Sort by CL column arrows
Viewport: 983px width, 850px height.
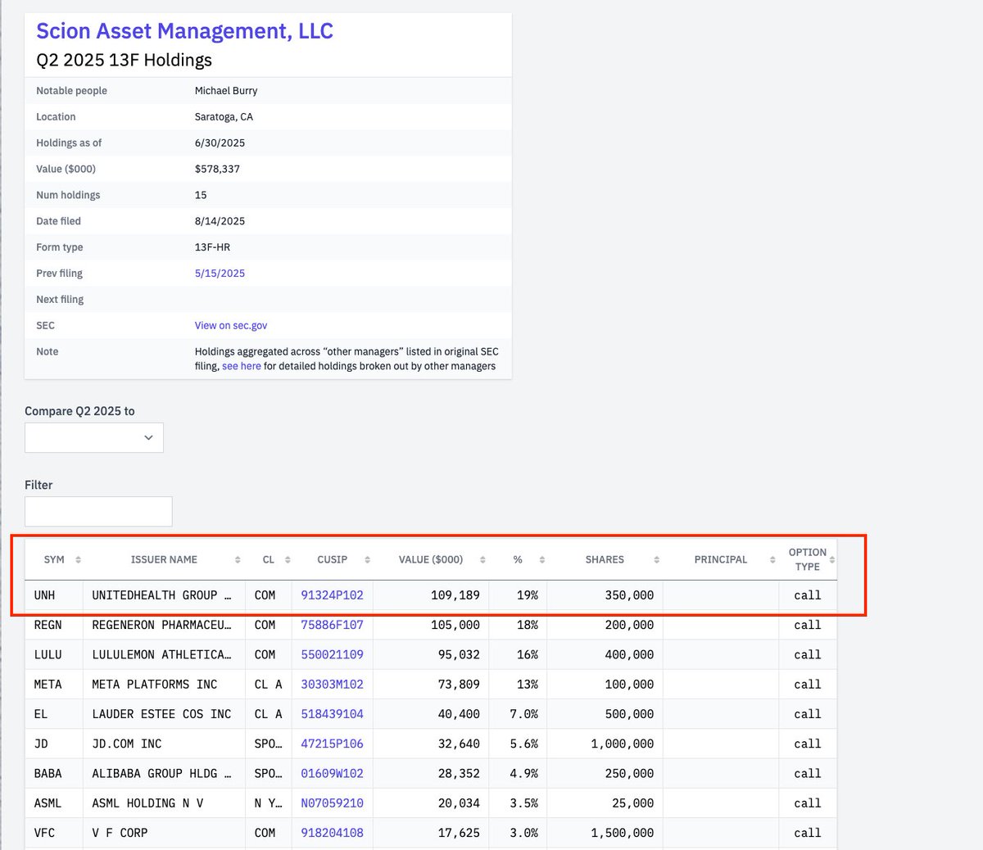[x=288, y=559]
